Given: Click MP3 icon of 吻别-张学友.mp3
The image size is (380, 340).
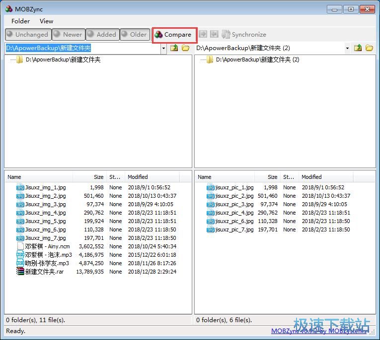Looking at the screenshot, I should 20,263.
